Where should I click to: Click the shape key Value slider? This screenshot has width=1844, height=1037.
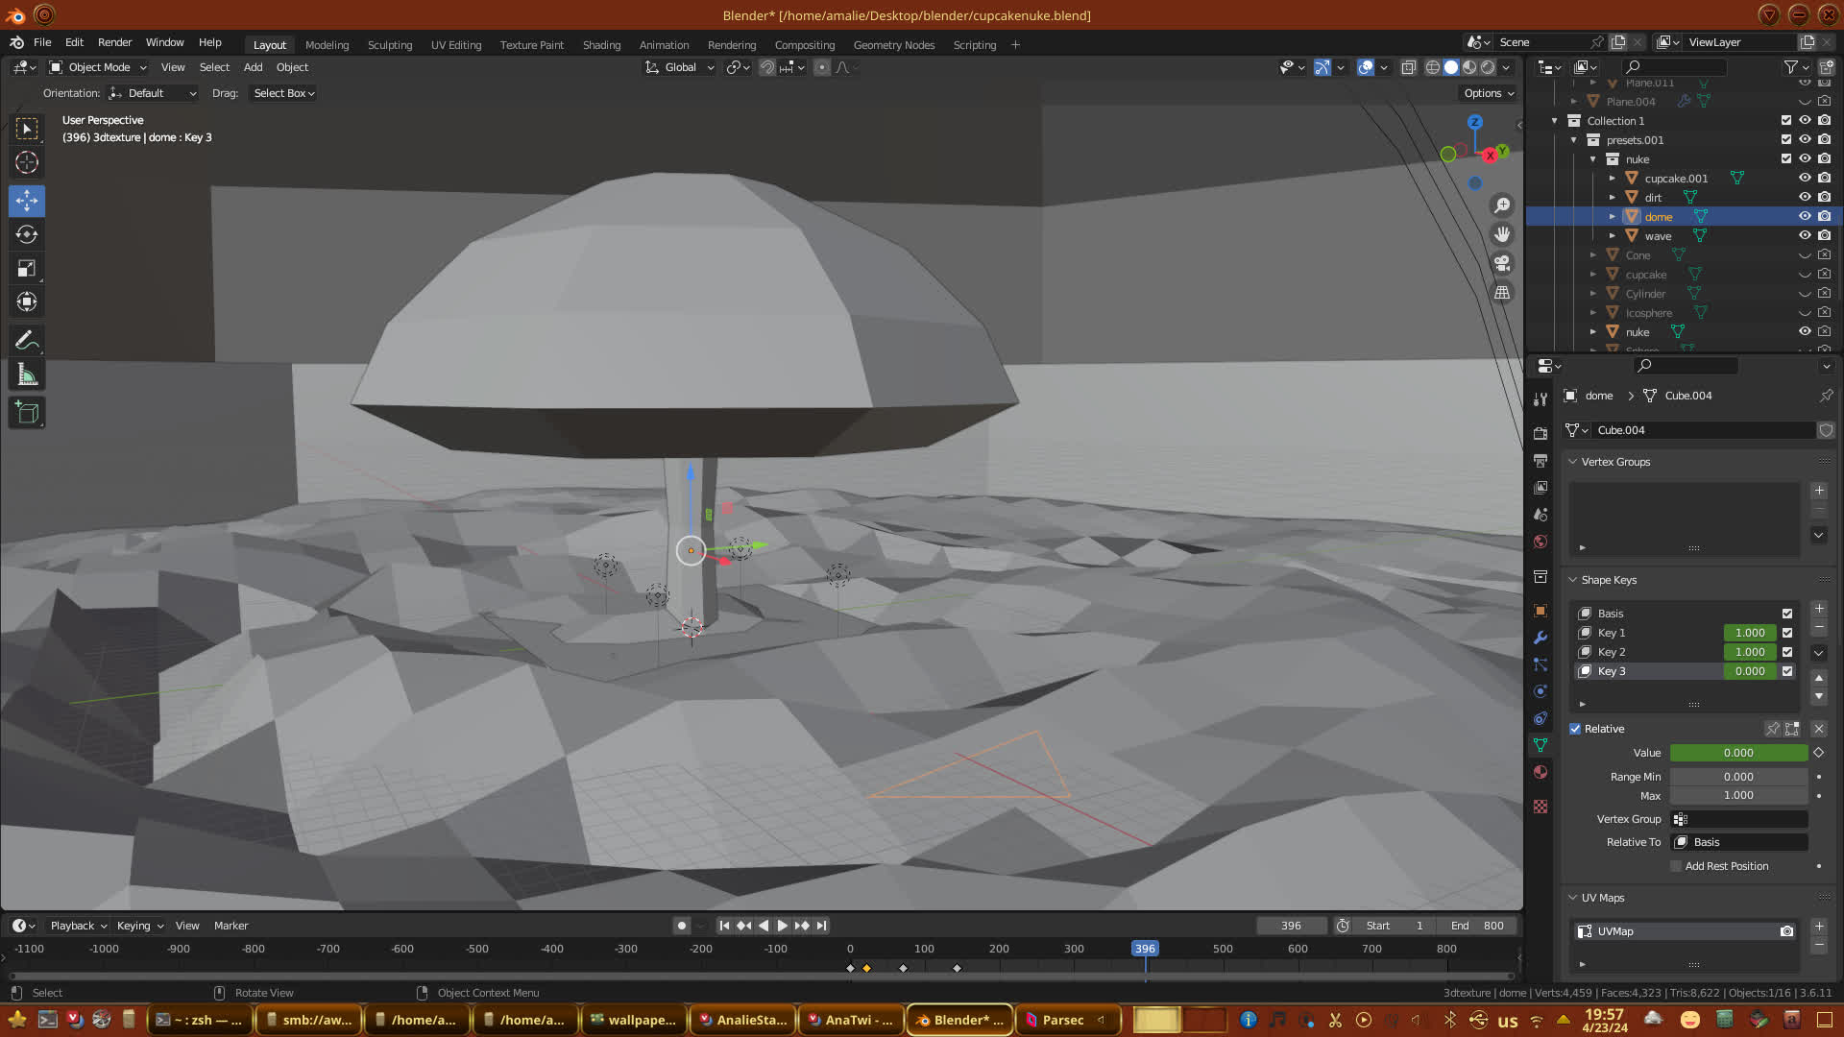click(x=1737, y=753)
